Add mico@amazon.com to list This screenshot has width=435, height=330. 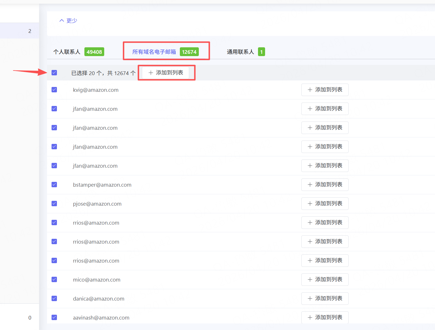tap(325, 280)
